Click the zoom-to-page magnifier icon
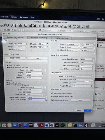The height and width of the screenshot is (140, 105). click(5, 25)
